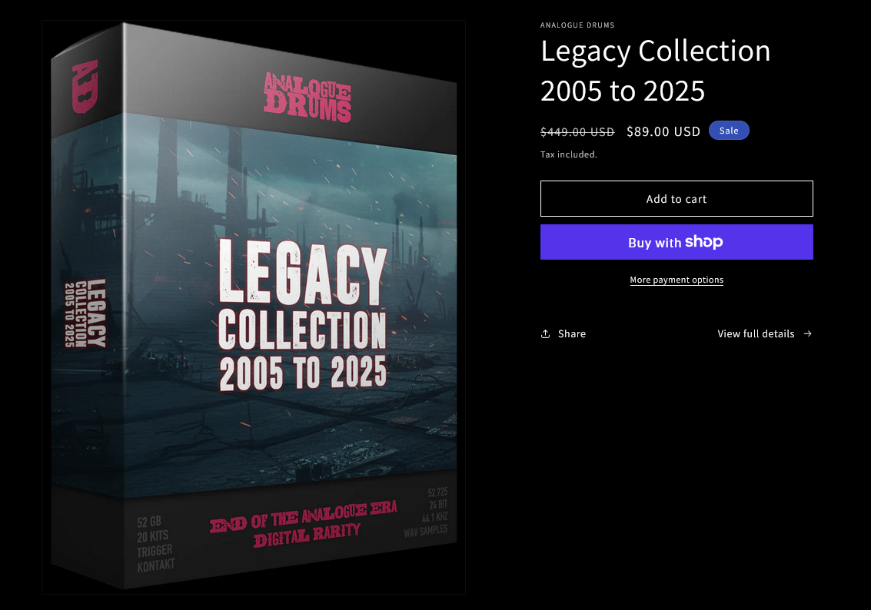Click the ANALOGUE DRUMS vendor label
The width and height of the screenshot is (871, 610).
(x=577, y=25)
